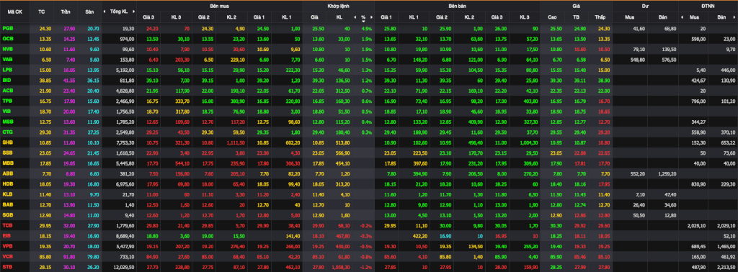Image resolution: width=738 pixels, height=272 pixels.
Task: Click the ĐTNN group header
Action: (708, 6)
